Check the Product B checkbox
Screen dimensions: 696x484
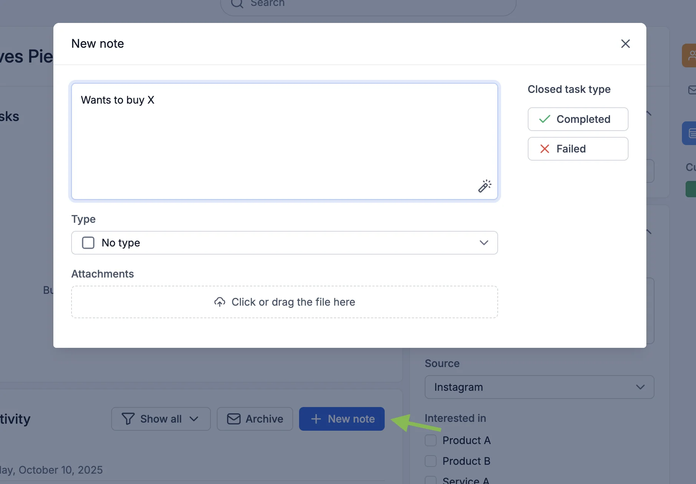coord(431,461)
